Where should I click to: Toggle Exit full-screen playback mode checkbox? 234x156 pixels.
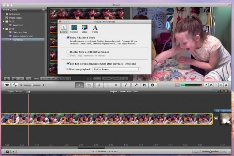(68, 63)
